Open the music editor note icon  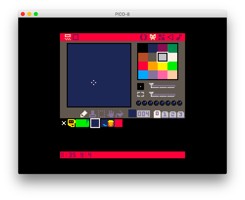point(179,37)
